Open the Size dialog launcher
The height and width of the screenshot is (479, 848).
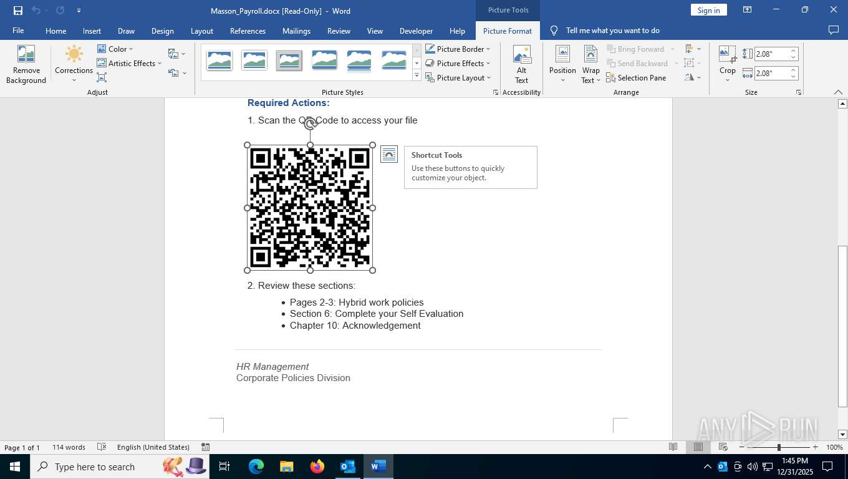coord(798,92)
